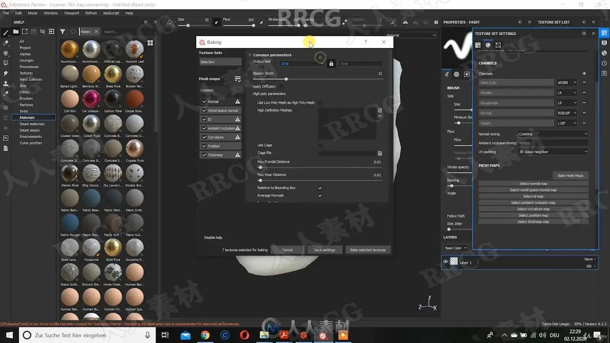610x343 pixels.
Task: Open the shelf filter funnel icon
Action: coord(62,31)
